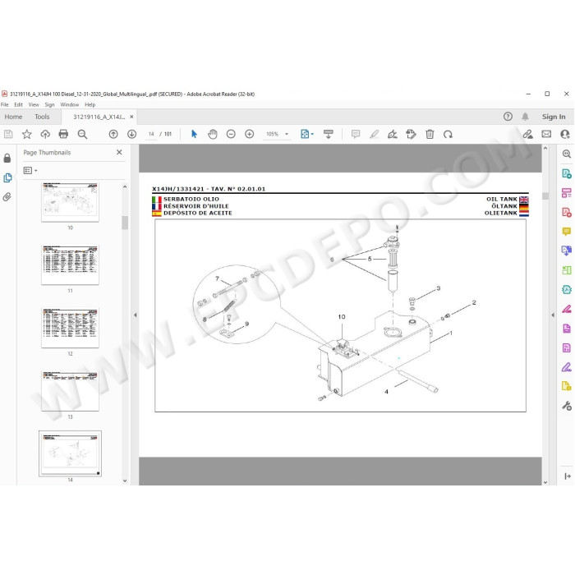Click the scrolling mode toolbar icon
The image size is (575, 575).
[x=329, y=134]
